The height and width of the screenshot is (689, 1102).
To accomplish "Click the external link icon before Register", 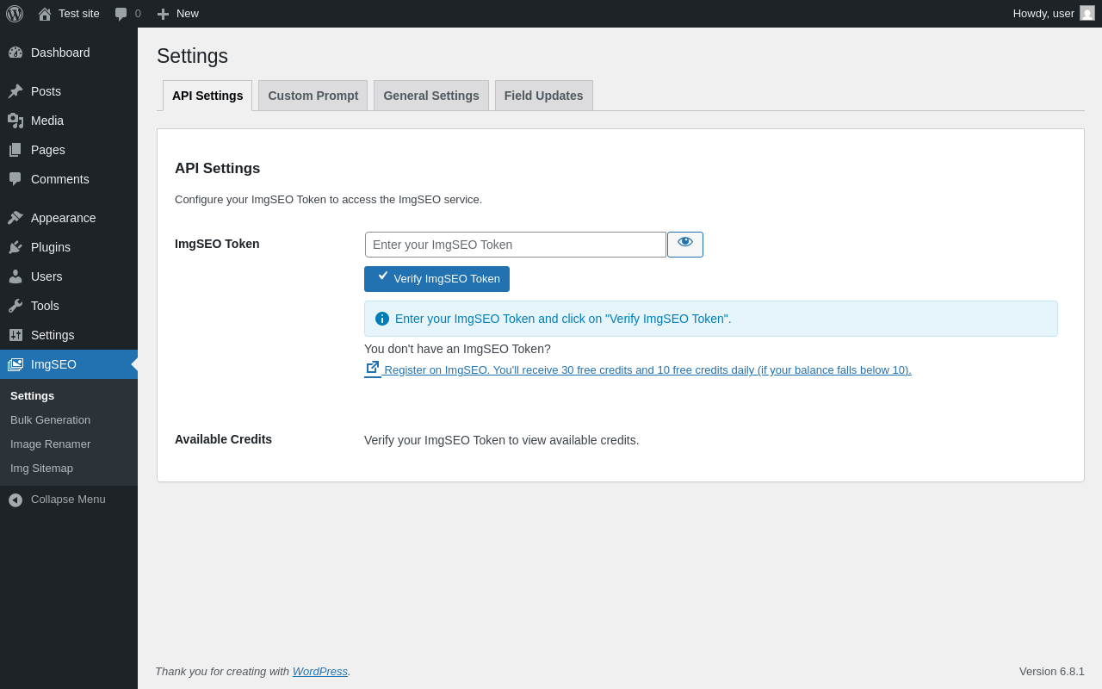I will coord(373,368).
